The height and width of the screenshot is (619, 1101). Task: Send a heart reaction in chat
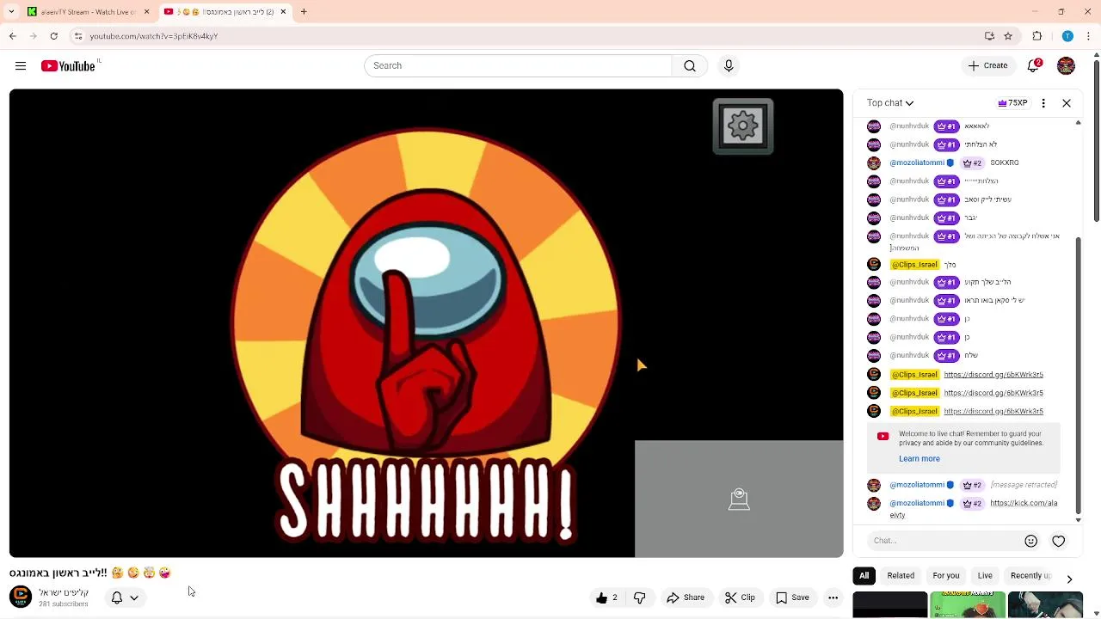[x=1059, y=541]
